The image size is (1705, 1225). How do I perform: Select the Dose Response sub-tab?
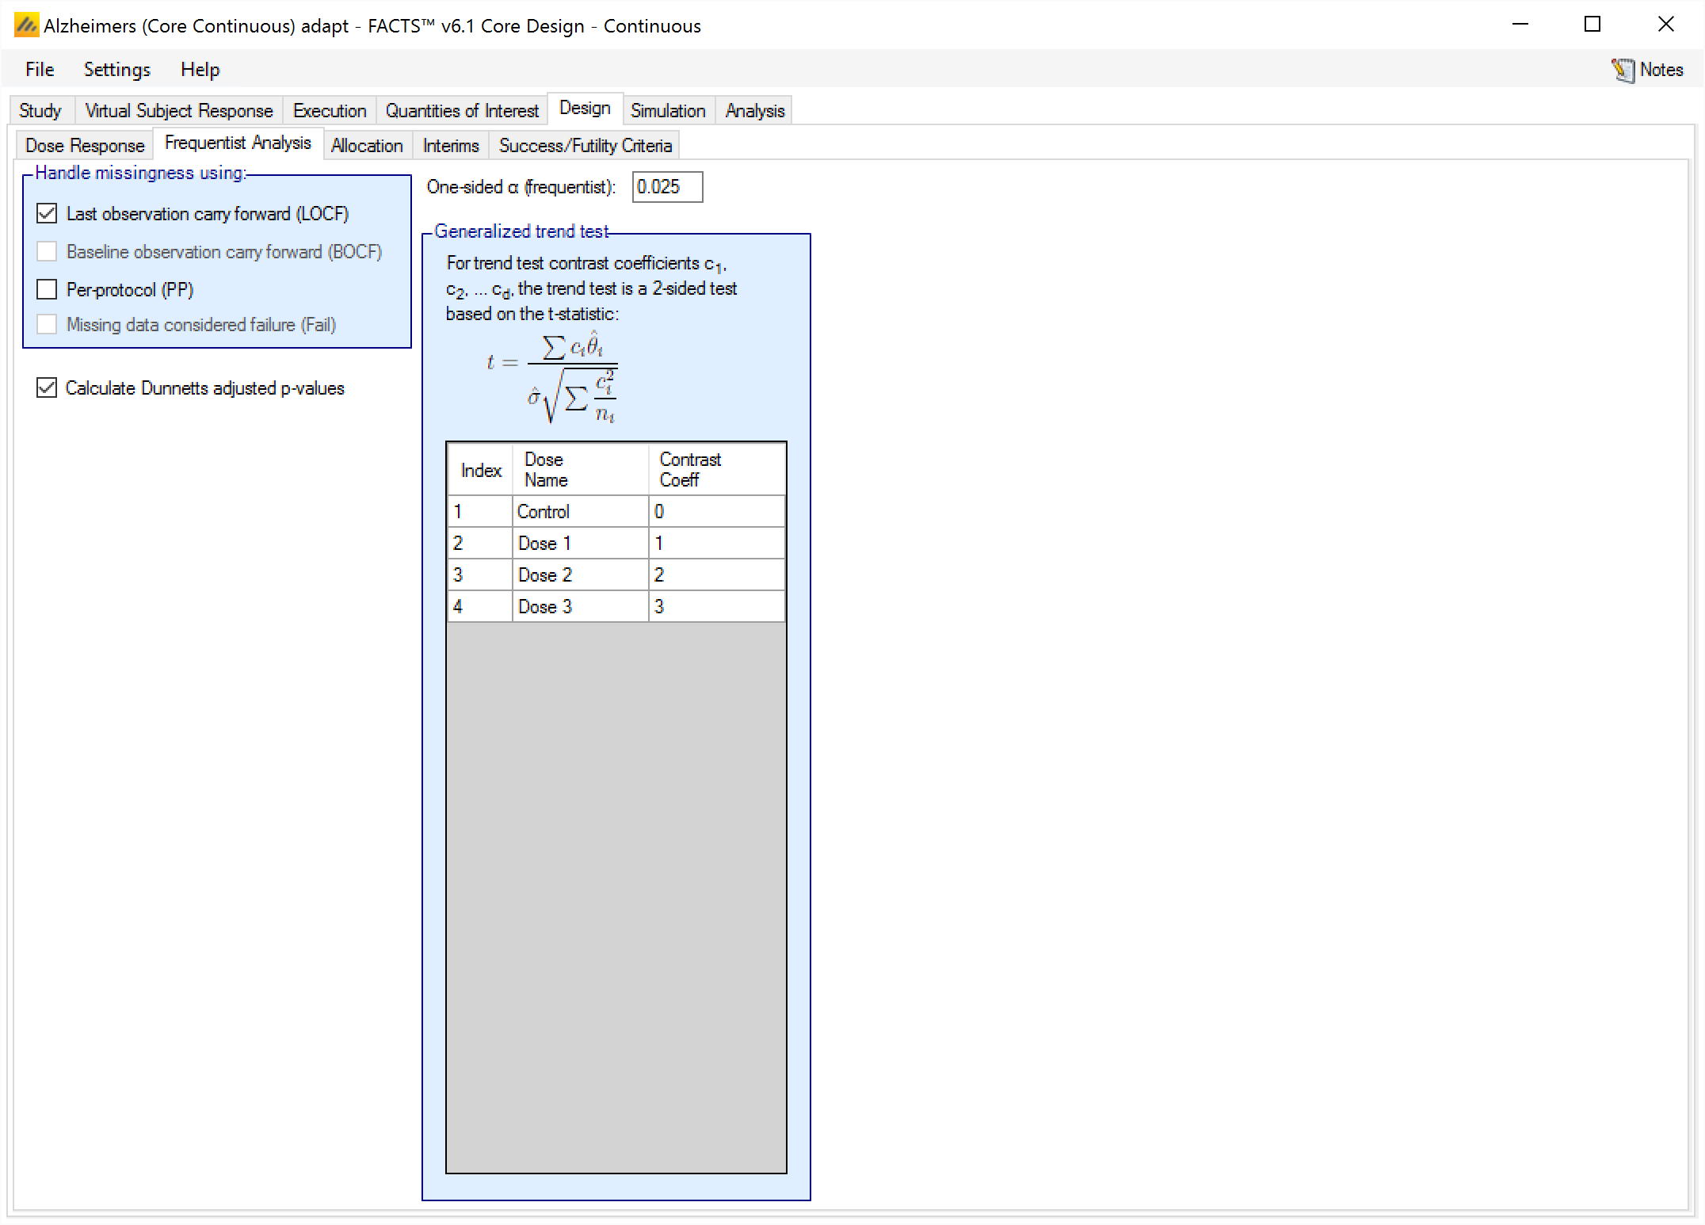85,146
